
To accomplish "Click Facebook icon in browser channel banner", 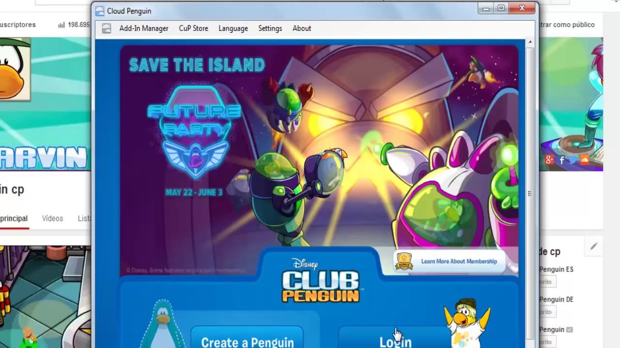I will pos(561,160).
